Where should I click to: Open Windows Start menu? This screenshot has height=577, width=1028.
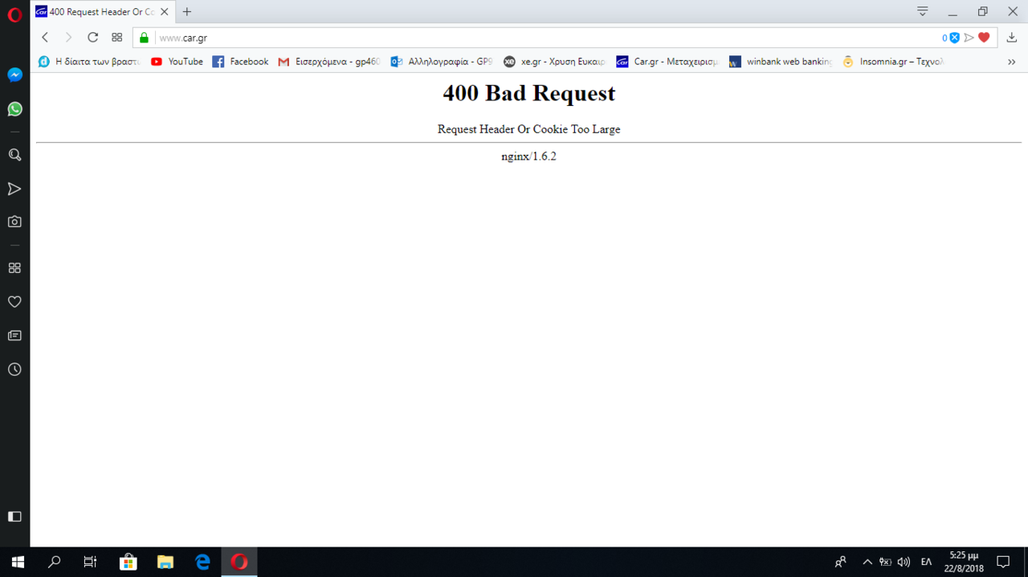pos(18,562)
